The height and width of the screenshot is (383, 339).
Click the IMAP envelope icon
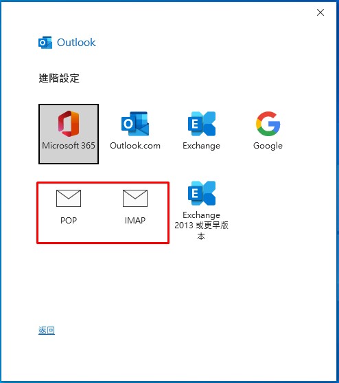point(135,198)
